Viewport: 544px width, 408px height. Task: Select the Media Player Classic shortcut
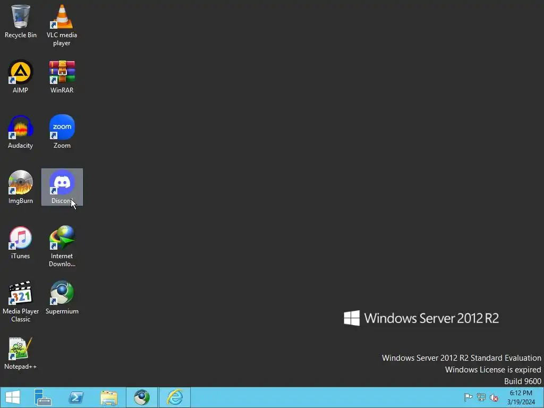[21, 302]
